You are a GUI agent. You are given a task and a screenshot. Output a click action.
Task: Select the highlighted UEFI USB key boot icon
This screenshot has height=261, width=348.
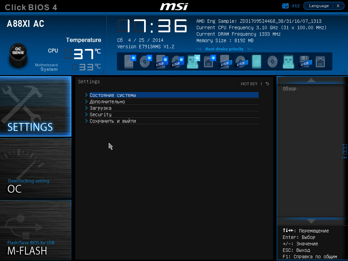click(193, 62)
